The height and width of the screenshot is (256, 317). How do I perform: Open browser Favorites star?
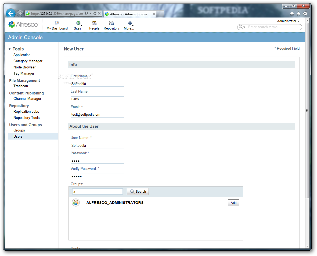coord(299,13)
